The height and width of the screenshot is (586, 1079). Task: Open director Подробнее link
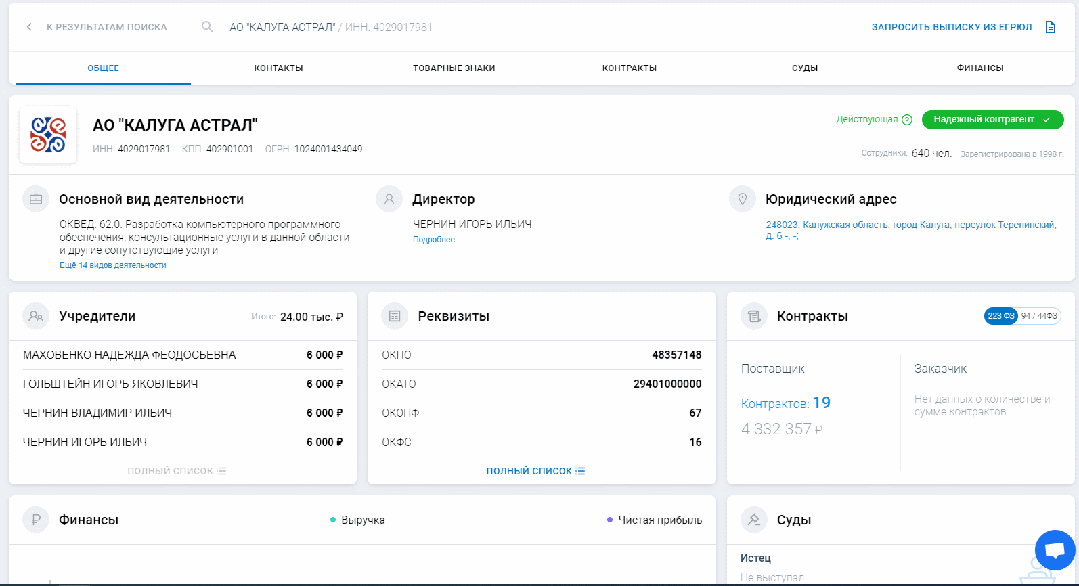pos(434,240)
